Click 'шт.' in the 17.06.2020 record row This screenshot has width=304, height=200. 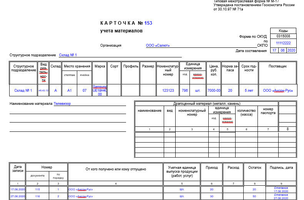pyautogui.click(x=182, y=190)
